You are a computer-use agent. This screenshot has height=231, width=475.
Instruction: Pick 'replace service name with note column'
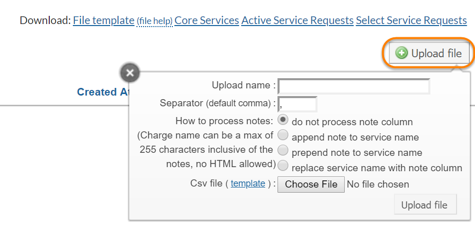click(282, 166)
